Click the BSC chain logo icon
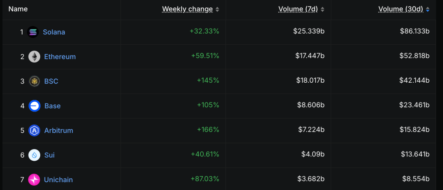Screen dimensions: 443x190 pyautogui.click(x=34, y=81)
